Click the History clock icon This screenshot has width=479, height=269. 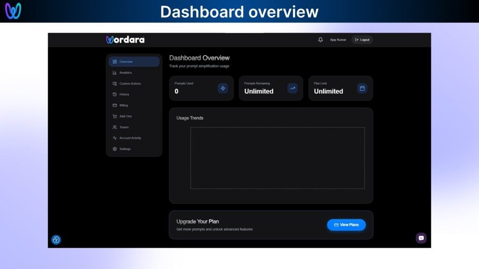coord(115,94)
